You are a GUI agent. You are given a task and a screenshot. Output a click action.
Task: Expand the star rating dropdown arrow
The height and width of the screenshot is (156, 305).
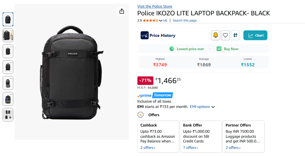(161, 21)
